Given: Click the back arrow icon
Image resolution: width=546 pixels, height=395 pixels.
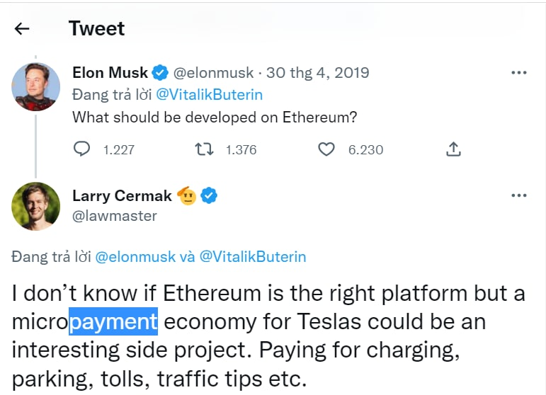Looking at the screenshot, I should tap(22, 28).
